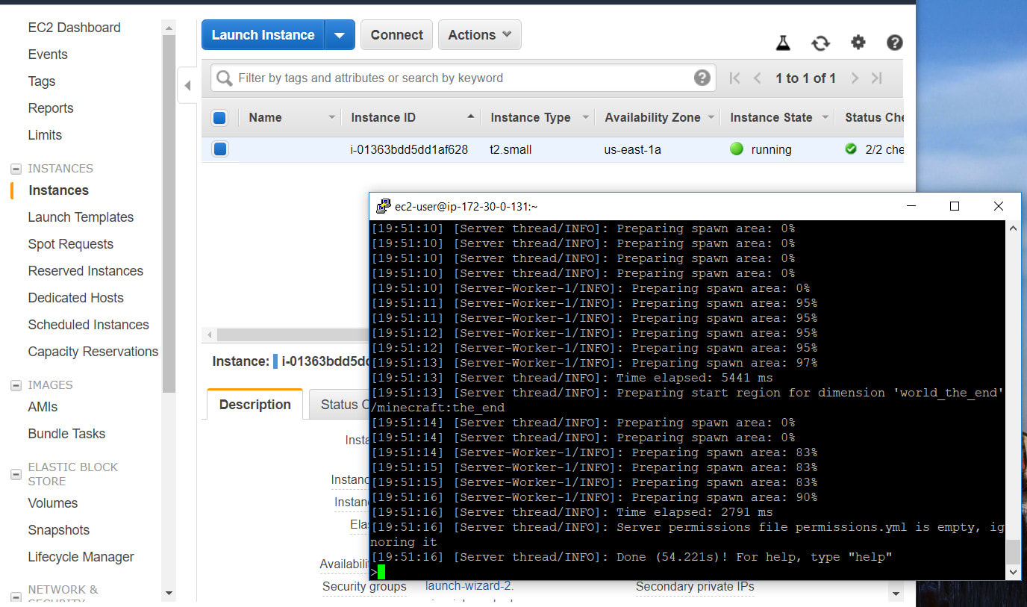The image size is (1027, 607).
Task: Click PuTTY icon in terminal title bar
Action: 383,206
